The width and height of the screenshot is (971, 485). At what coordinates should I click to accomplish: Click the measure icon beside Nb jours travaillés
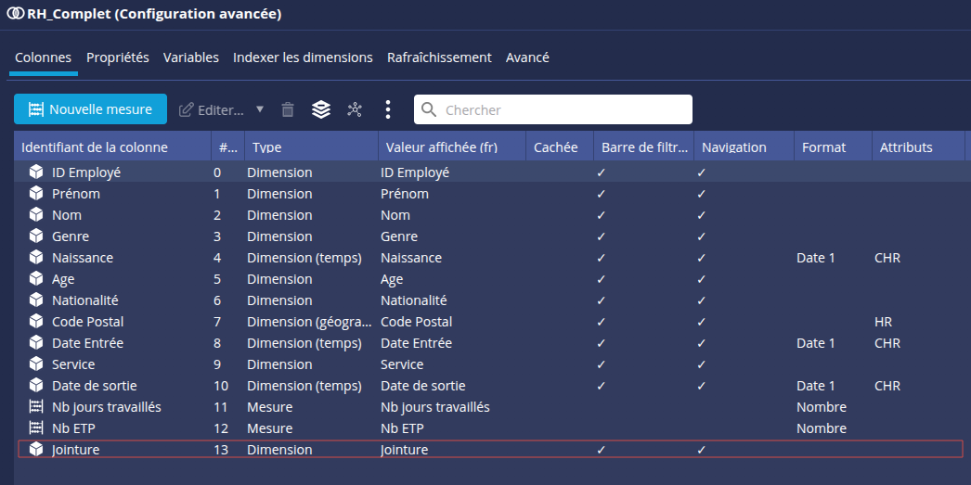36,407
